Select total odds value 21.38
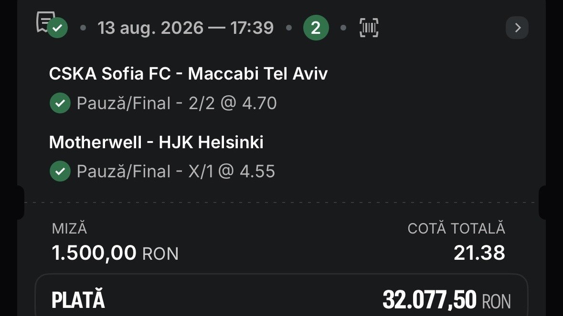Image resolution: width=563 pixels, height=316 pixels. tap(479, 253)
